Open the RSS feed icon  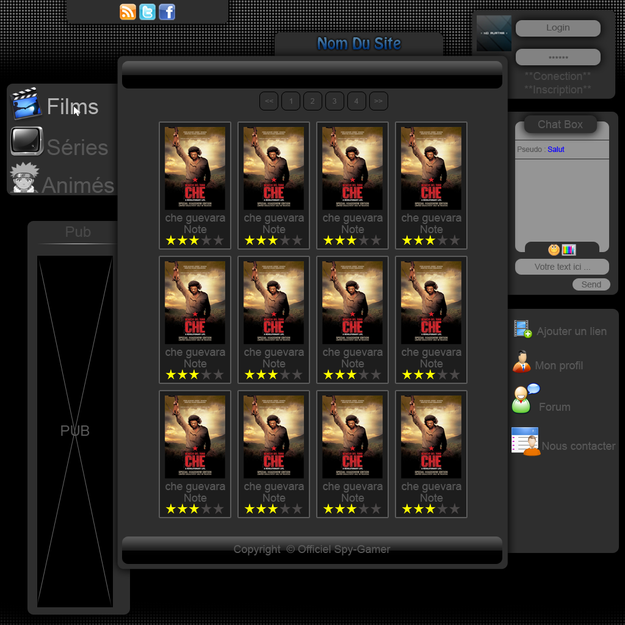[x=128, y=12]
